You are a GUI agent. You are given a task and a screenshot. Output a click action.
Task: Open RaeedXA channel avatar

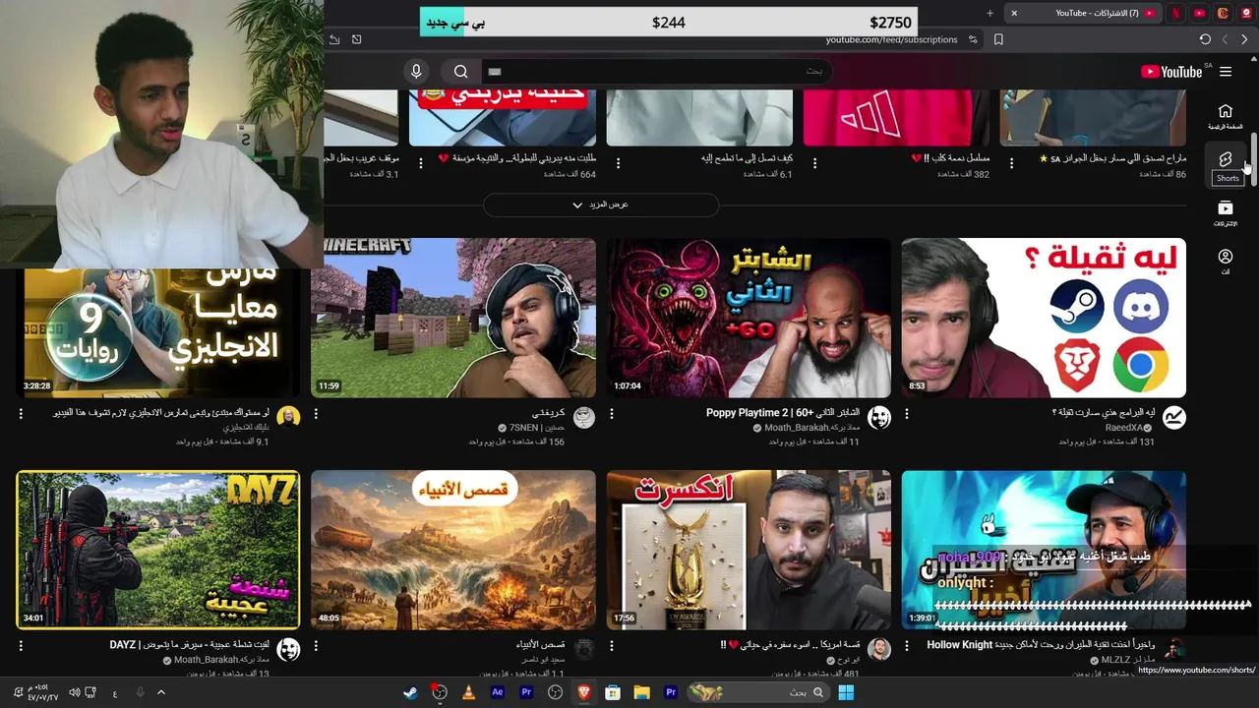[1173, 418]
